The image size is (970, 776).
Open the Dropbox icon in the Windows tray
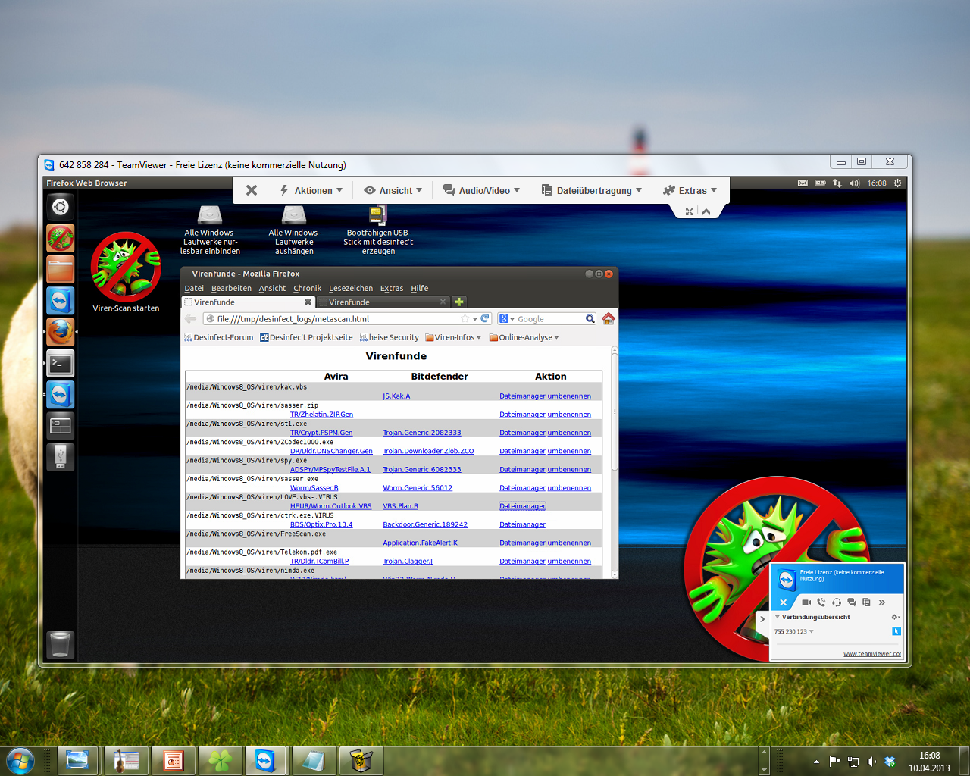(x=890, y=762)
